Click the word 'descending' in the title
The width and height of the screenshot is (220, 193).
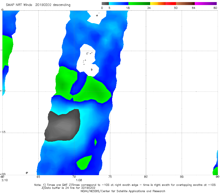point(62,5)
